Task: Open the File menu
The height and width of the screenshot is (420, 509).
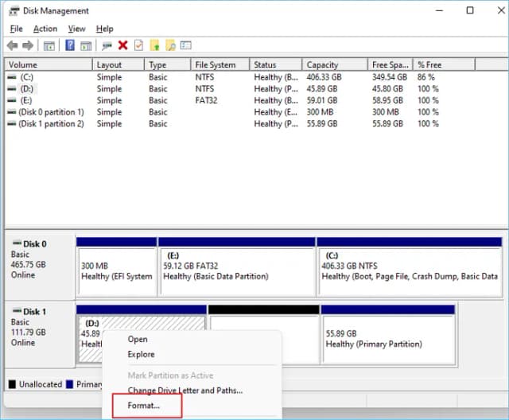Action: pos(16,29)
